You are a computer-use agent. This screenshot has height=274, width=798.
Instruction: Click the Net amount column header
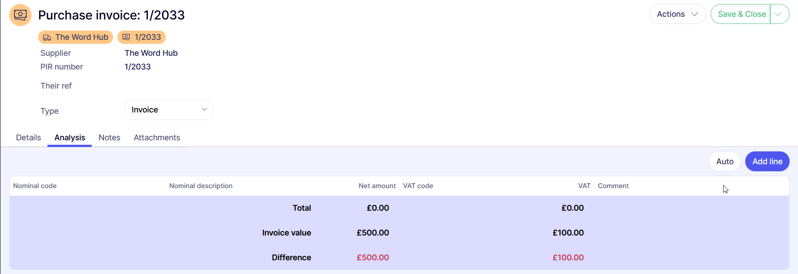coord(377,186)
